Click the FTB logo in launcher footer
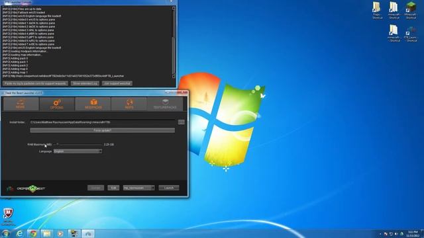The image size is (424, 238). [x=10, y=188]
